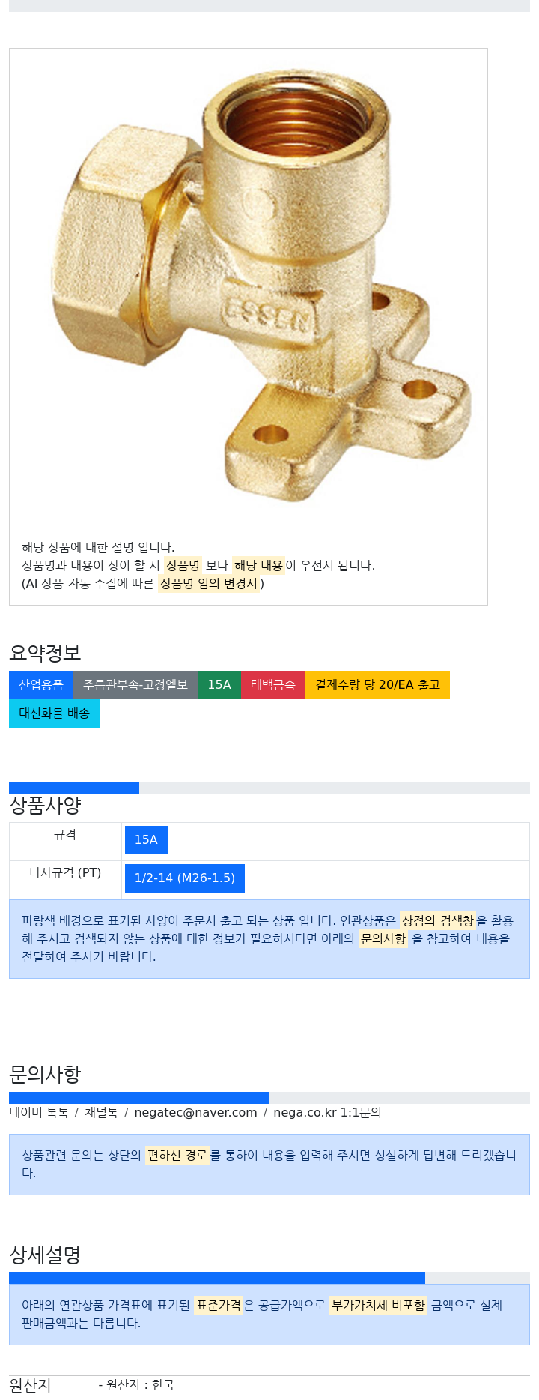Click the red 태백금속 manufacturer badge
Viewport: 539px width, 1400px height.
273,685
